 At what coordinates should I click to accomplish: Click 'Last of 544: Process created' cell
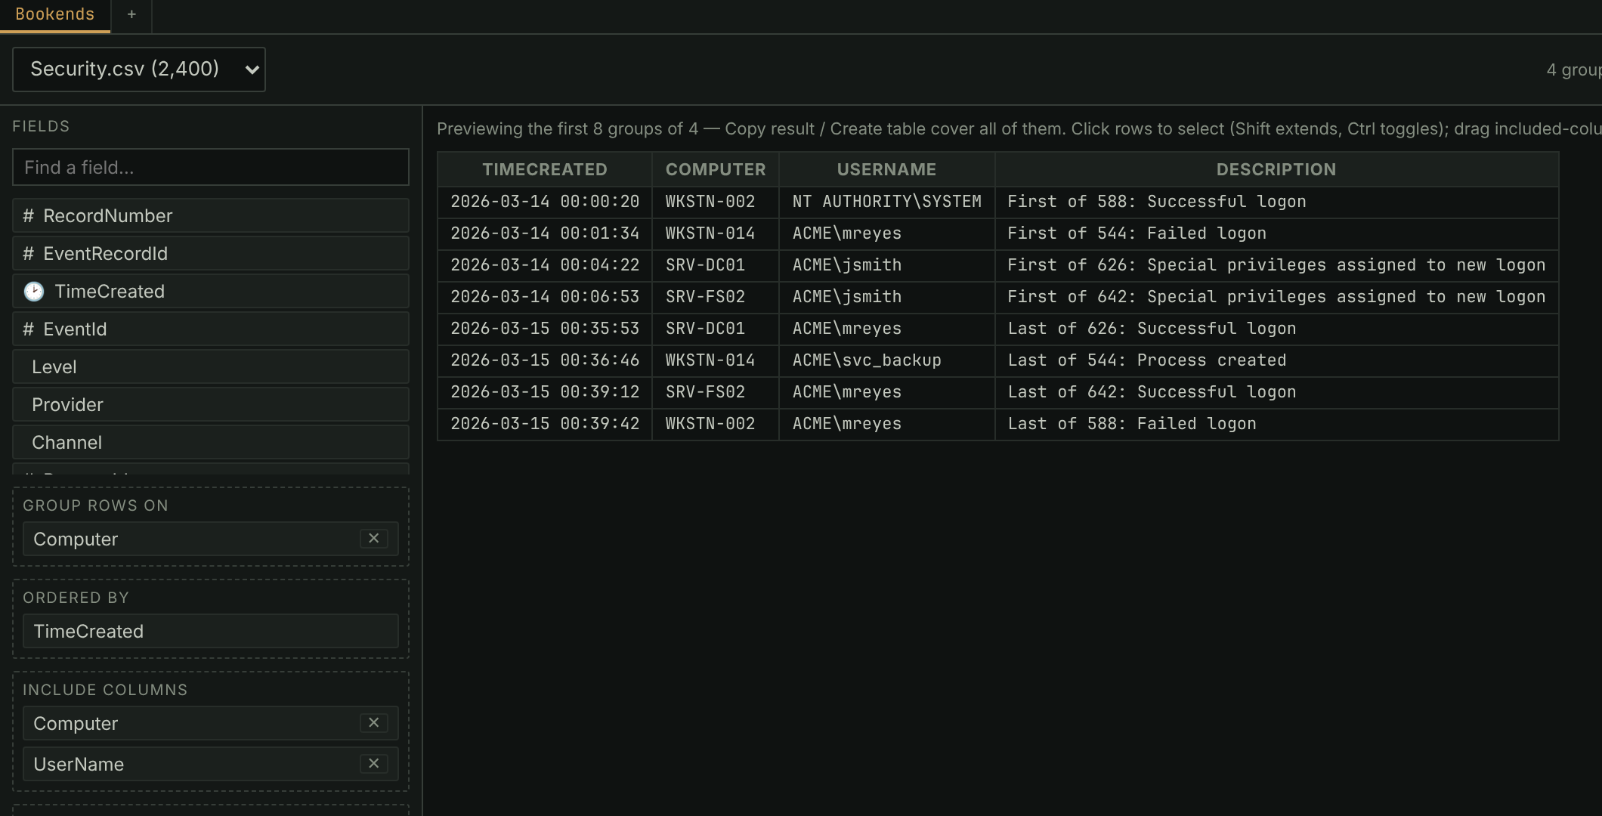click(x=1276, y=360)
